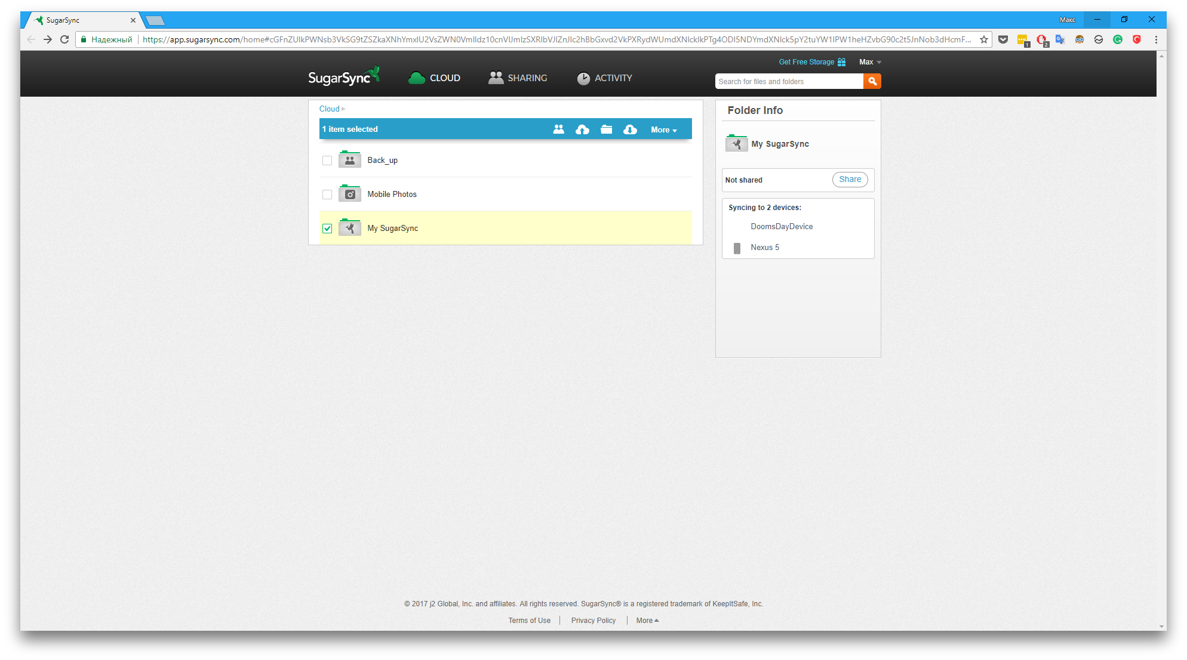Viewport: 1187px width, 660px height.
Task: Click the cloud download icon in toolbar
Action: click(x=630, y=129)
